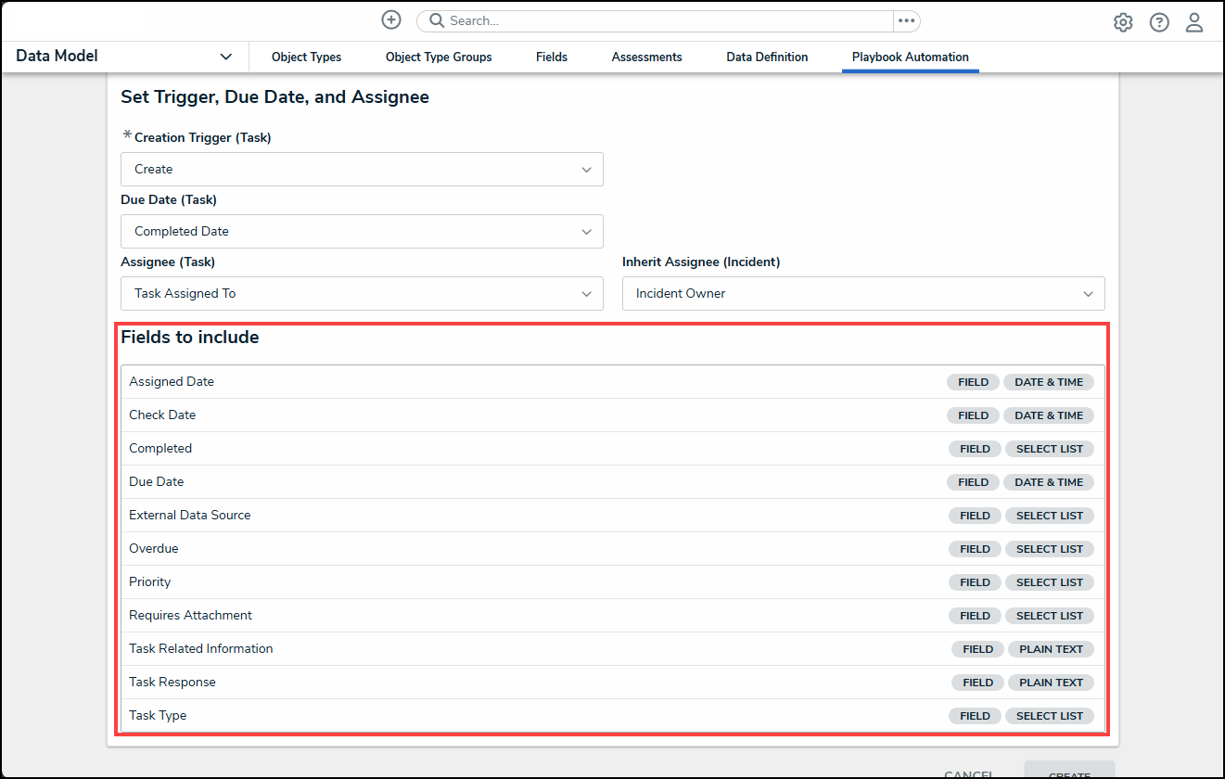The height and width of the screenshot is (779, 1225).
Task: Click FIELD badge on Priority row
Action: (976, 582)
